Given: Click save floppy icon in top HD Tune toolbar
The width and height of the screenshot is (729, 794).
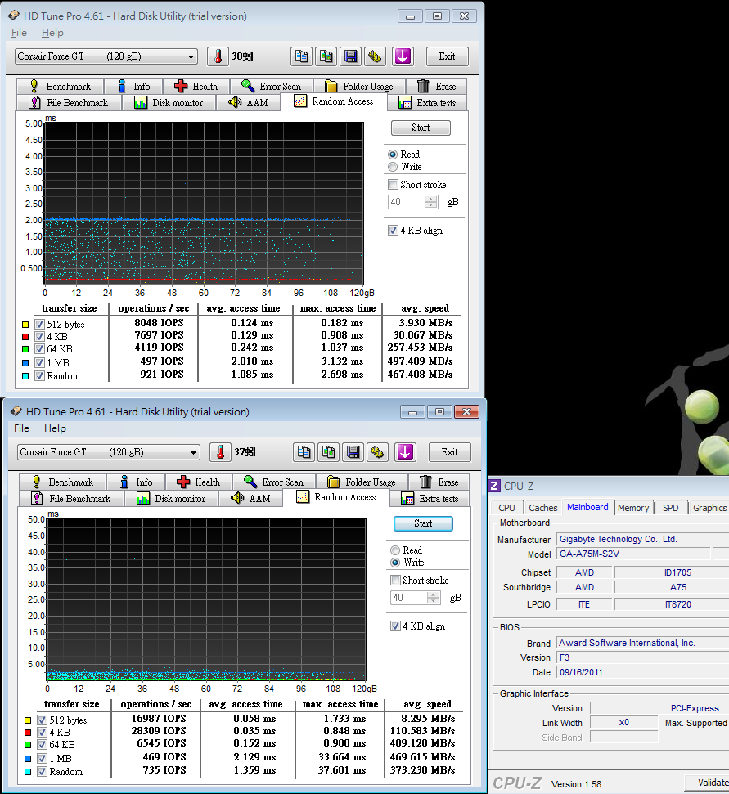Looking at the screenshot, I should (x=350, y=56).
